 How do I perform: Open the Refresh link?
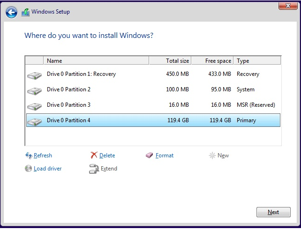pos(43,155)
